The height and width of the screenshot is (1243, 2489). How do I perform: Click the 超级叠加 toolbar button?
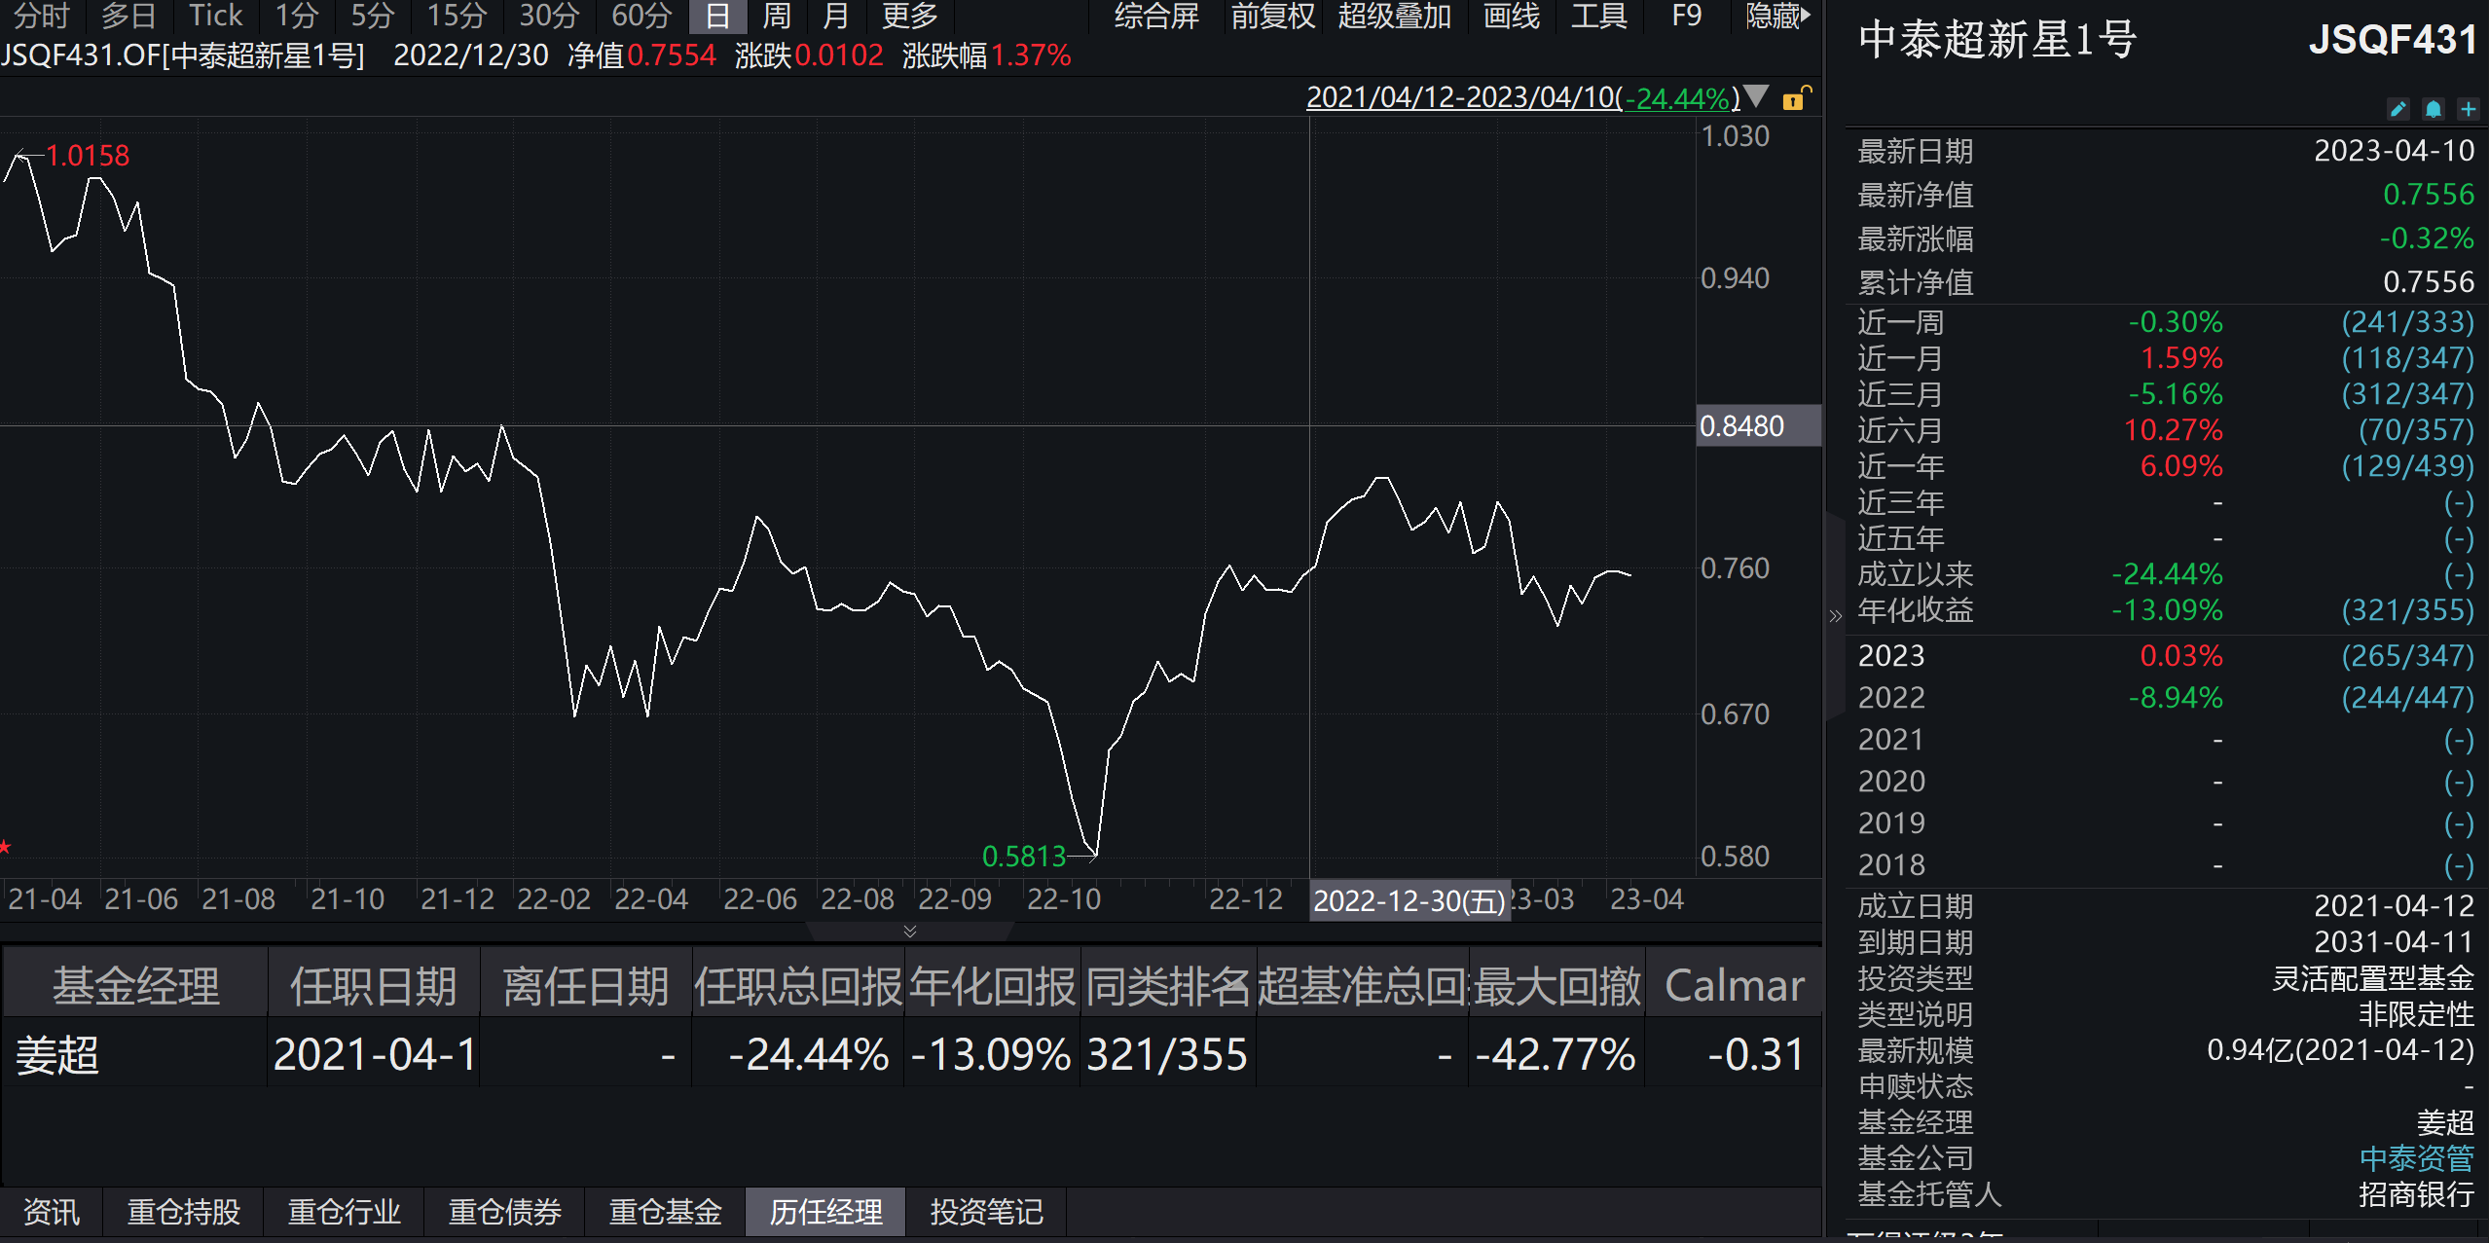pyautogui.click(x=1394, y=16)
